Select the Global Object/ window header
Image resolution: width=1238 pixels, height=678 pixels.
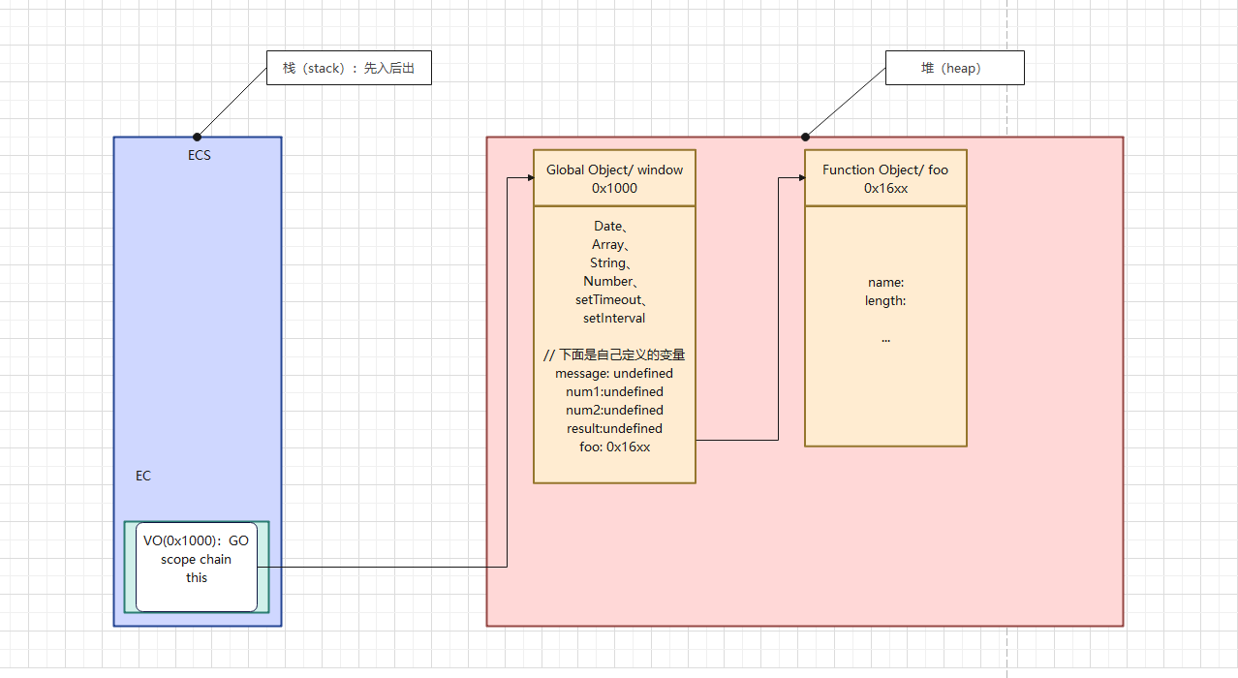(x=614, y=178)
